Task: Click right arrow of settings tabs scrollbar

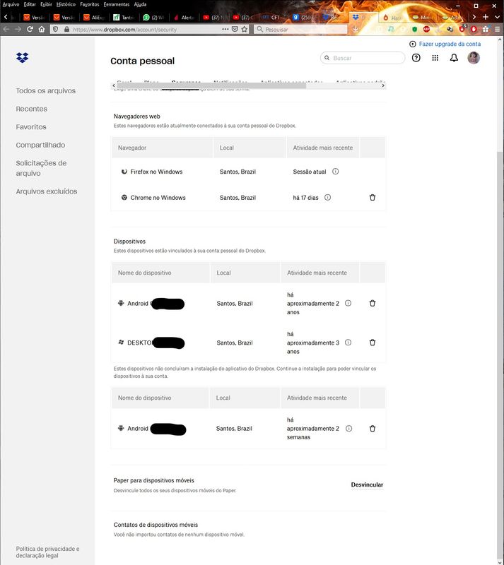Action: click(x=383, y=85)
